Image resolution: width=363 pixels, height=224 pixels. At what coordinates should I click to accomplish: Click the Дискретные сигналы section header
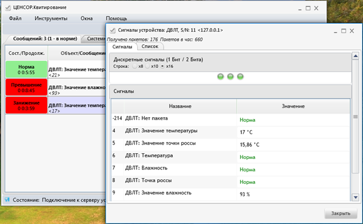coord(230,62)
